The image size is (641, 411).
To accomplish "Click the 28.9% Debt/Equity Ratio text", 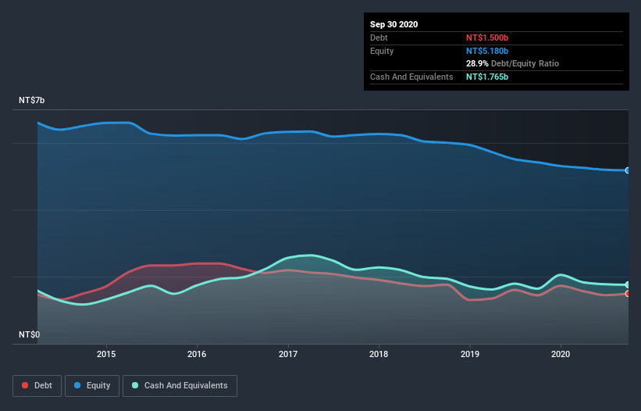I will pos(513,63).
